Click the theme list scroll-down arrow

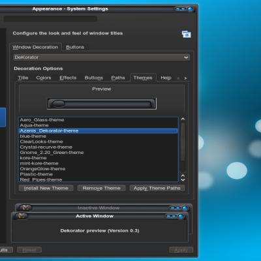pos(183,179)
